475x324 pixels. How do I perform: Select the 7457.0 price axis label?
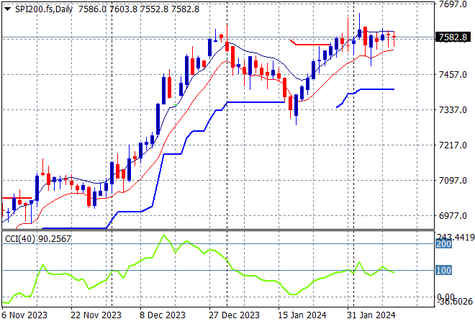(x=453, y=75)
